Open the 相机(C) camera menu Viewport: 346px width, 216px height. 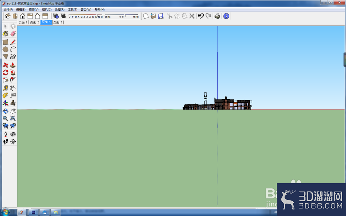[x=47, y=9]
